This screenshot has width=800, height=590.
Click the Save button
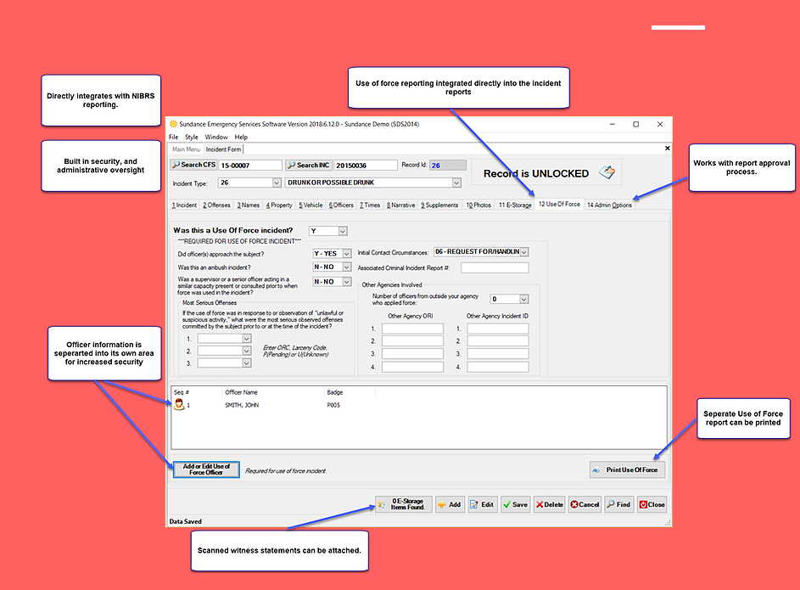(515, 505)
